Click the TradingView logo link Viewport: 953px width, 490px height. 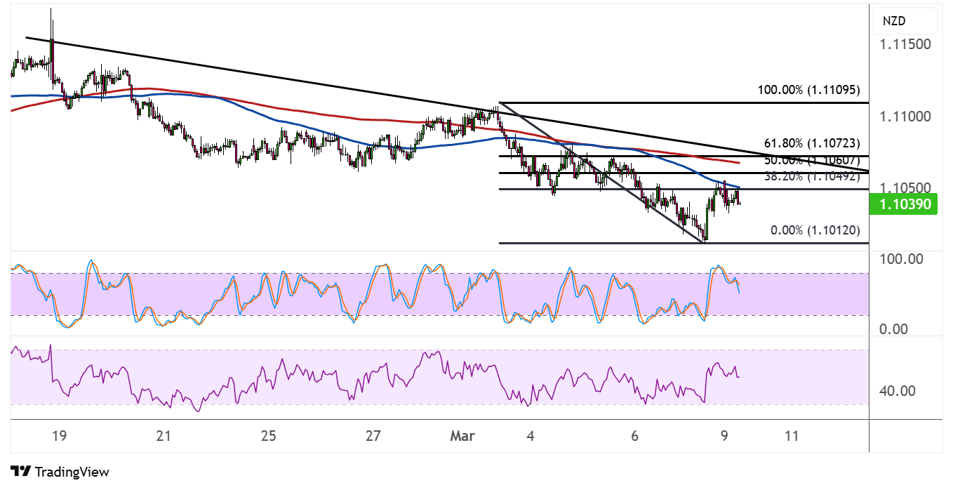click(x=60, y=472)
